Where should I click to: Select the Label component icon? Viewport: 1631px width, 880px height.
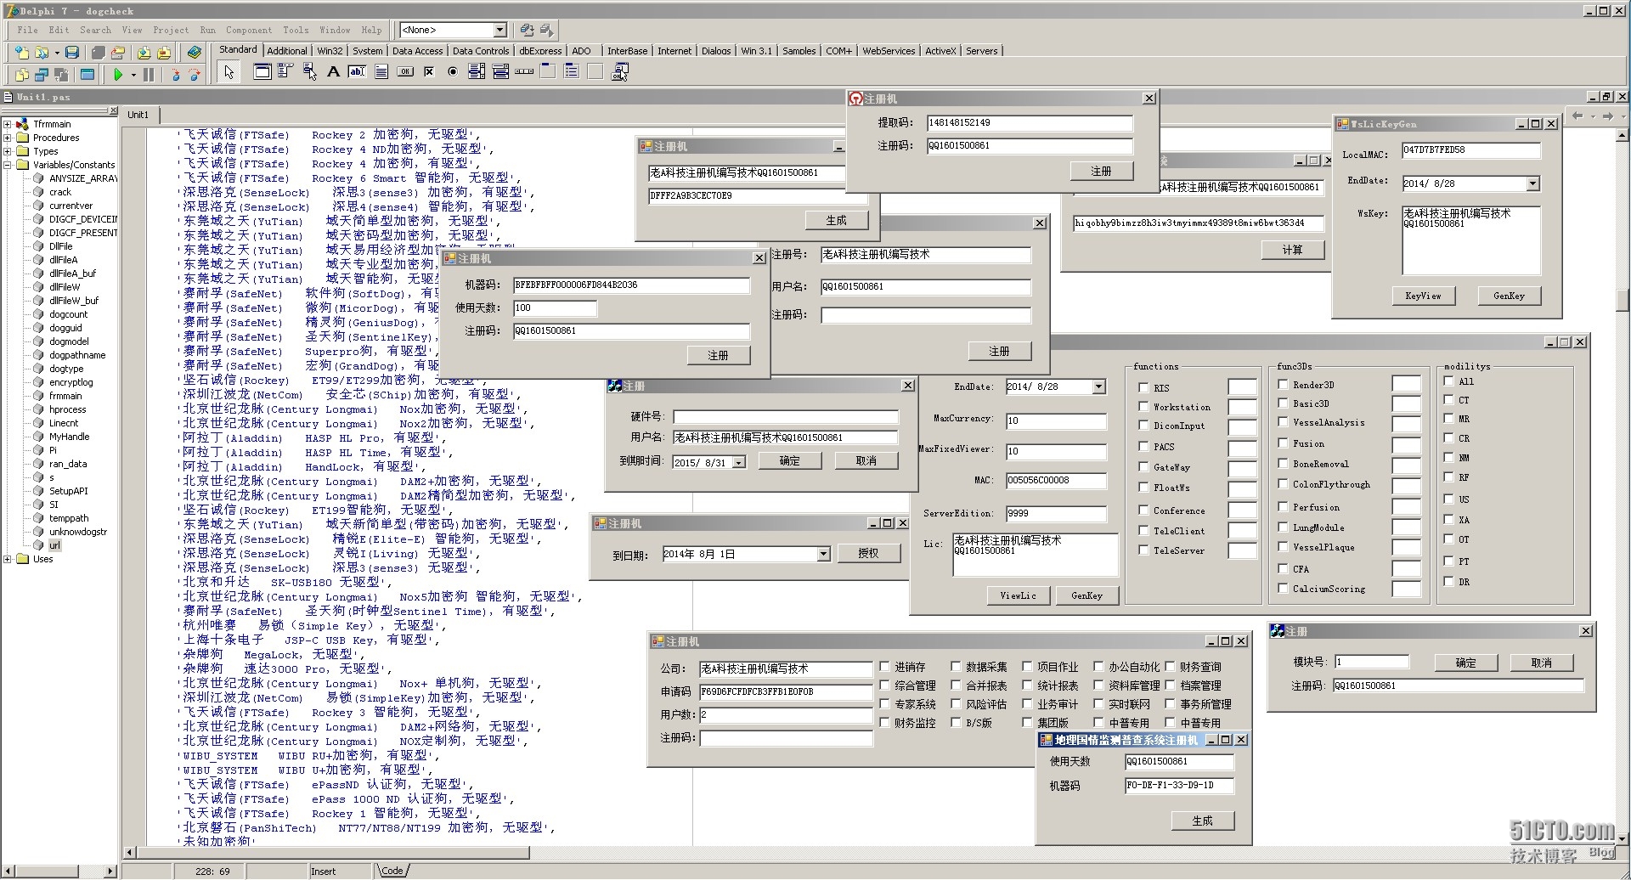[333, 72]
